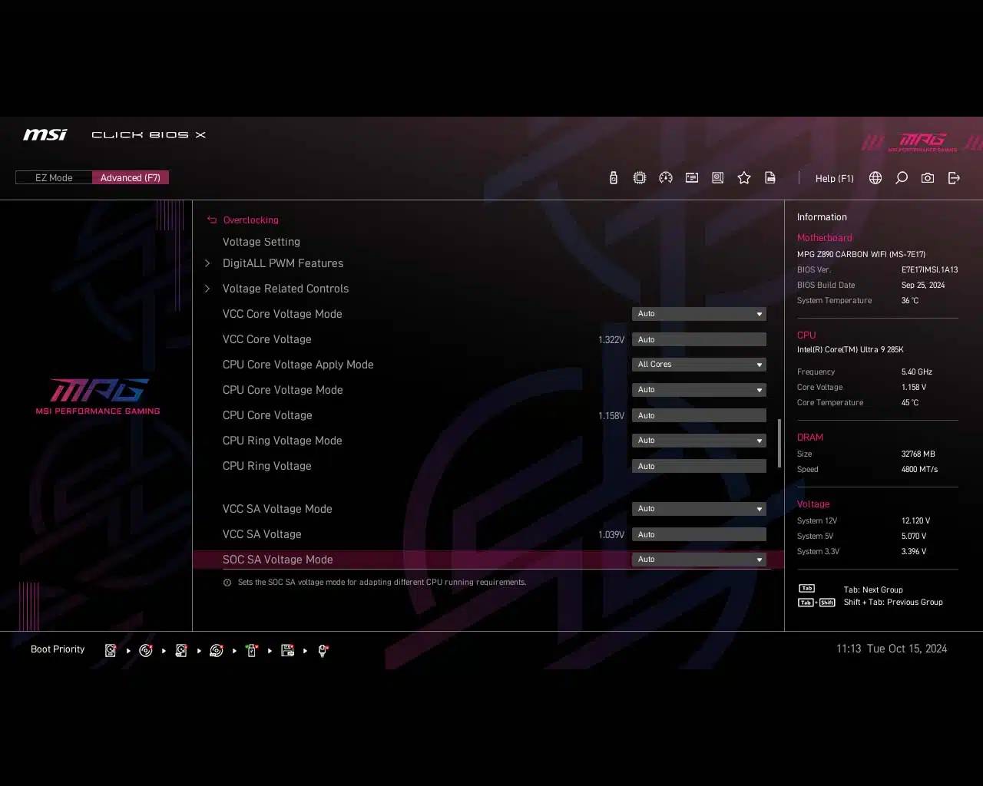Click the Motherboard section heading
The height and width of the screenshot is (786, 983).
coord(824,238)
